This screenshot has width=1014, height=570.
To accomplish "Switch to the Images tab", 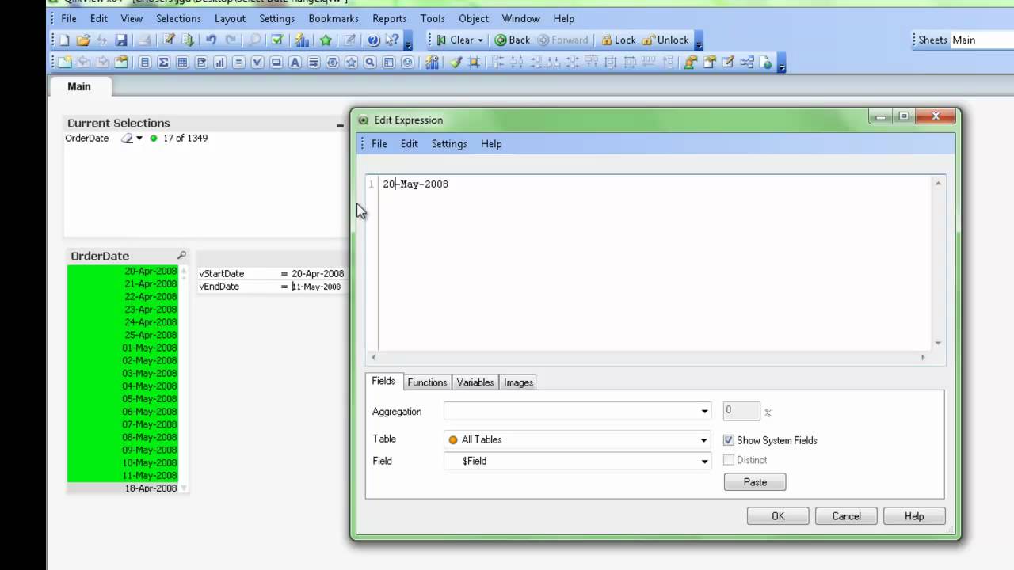I will (x=518, y=382).
